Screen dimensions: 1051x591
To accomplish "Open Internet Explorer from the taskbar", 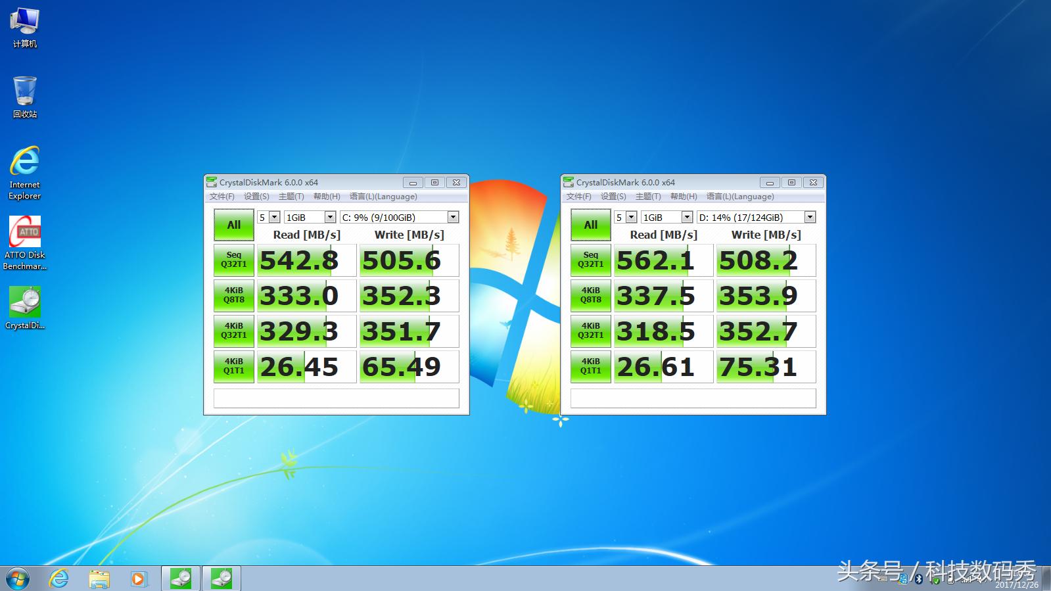I will coord(59,579).
